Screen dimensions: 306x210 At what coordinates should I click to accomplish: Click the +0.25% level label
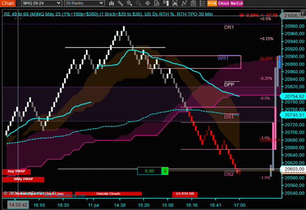(x=266, y=39)
